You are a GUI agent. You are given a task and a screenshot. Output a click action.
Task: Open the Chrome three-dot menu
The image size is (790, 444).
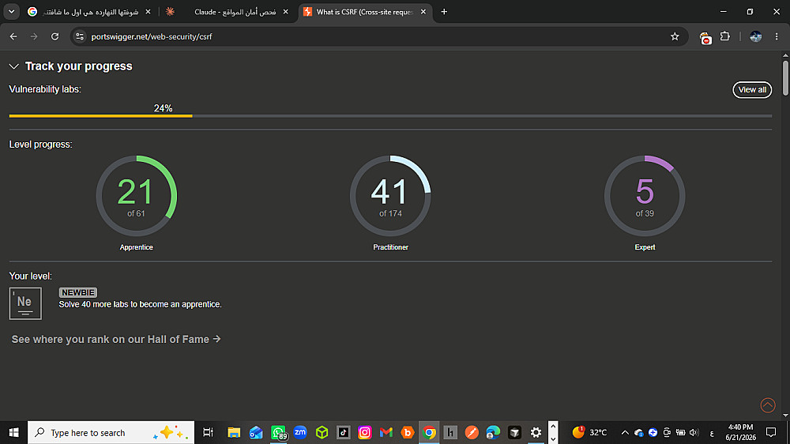coord(777,36)
